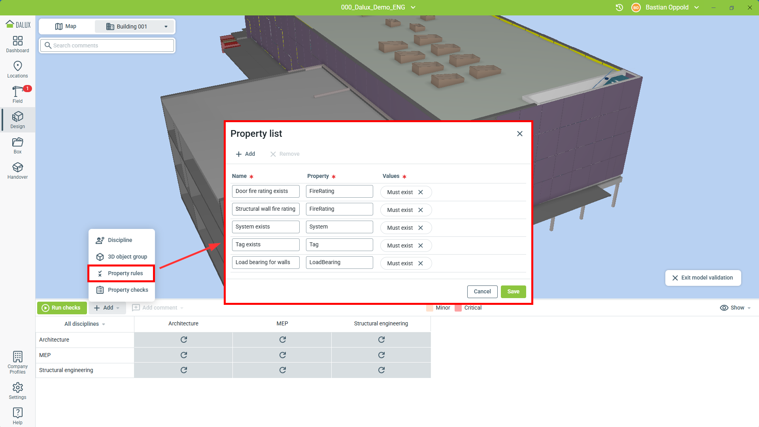Expand the Building 001 dropdown
759x427 pixels.
(x=166, y=26)
